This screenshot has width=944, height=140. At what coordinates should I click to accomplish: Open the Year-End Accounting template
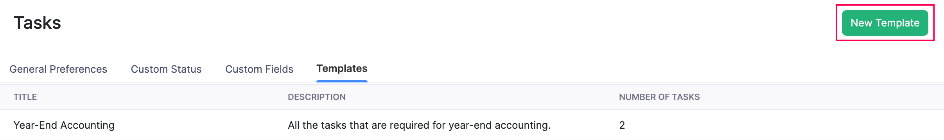coord(64,125)
